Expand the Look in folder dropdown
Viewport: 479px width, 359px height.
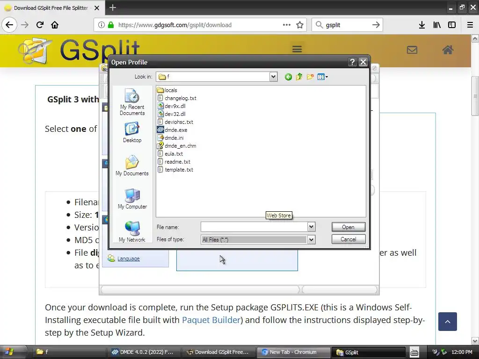tap(273, 77)
